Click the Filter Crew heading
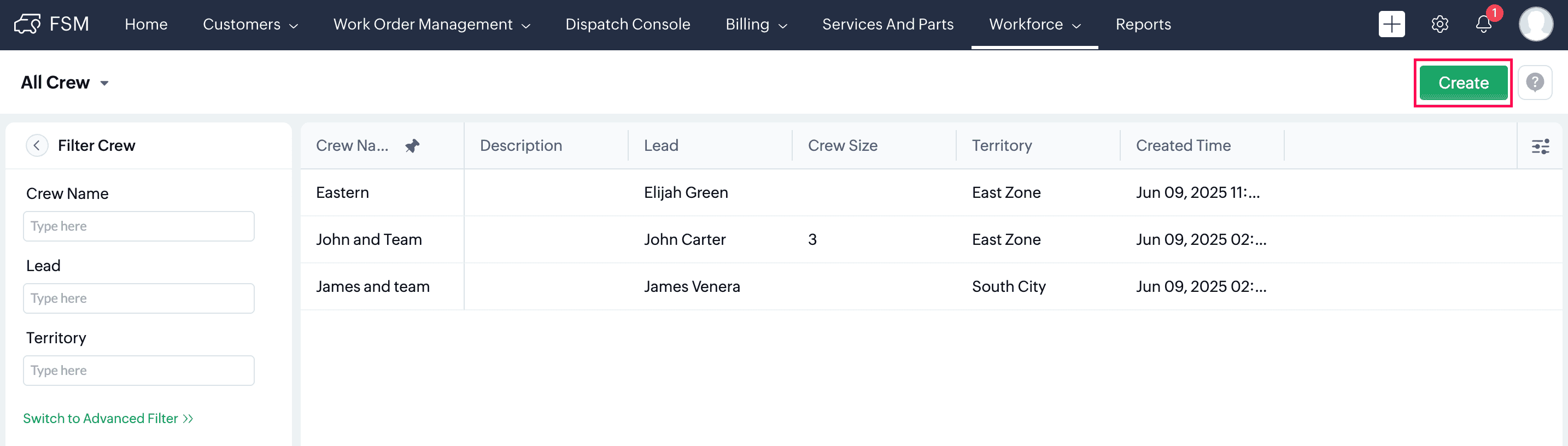The image size is (1568, 446). 96,146
